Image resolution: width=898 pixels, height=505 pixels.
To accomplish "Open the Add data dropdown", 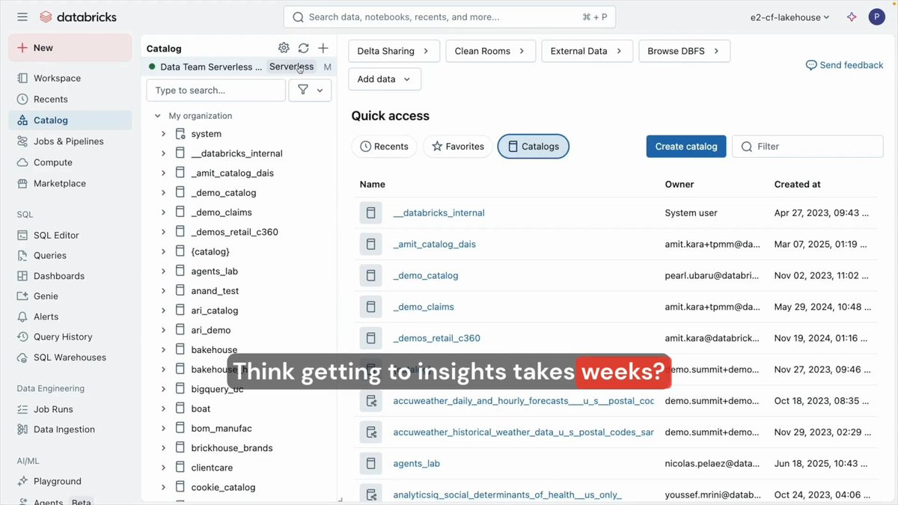I will [x=385, y=79].
